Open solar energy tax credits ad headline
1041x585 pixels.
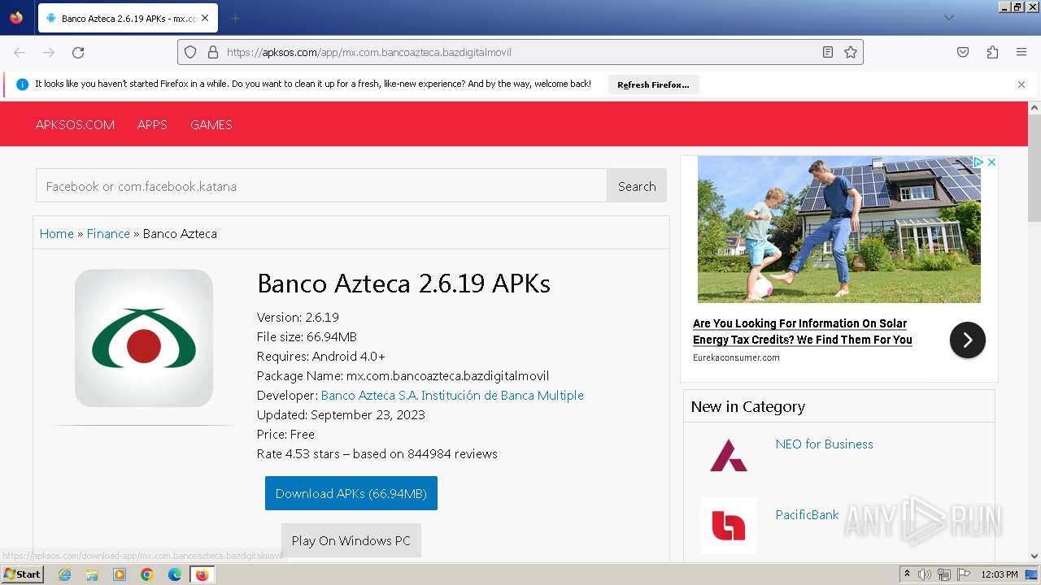[x=803, y=331]
